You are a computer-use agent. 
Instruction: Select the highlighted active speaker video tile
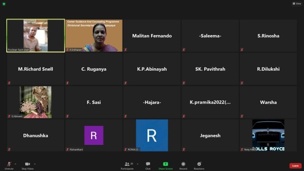point(36,36)
